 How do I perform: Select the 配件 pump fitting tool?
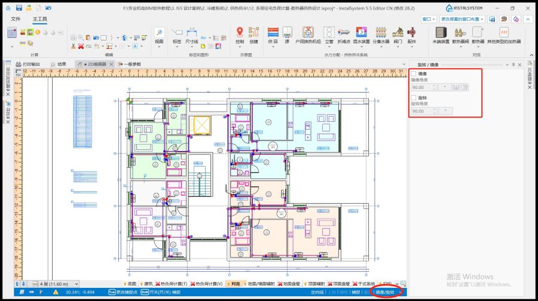411,35
